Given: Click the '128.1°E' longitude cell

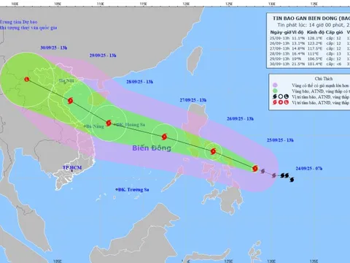Looking at the screenshot, I should pyautogui.click(x=315, y=38).
